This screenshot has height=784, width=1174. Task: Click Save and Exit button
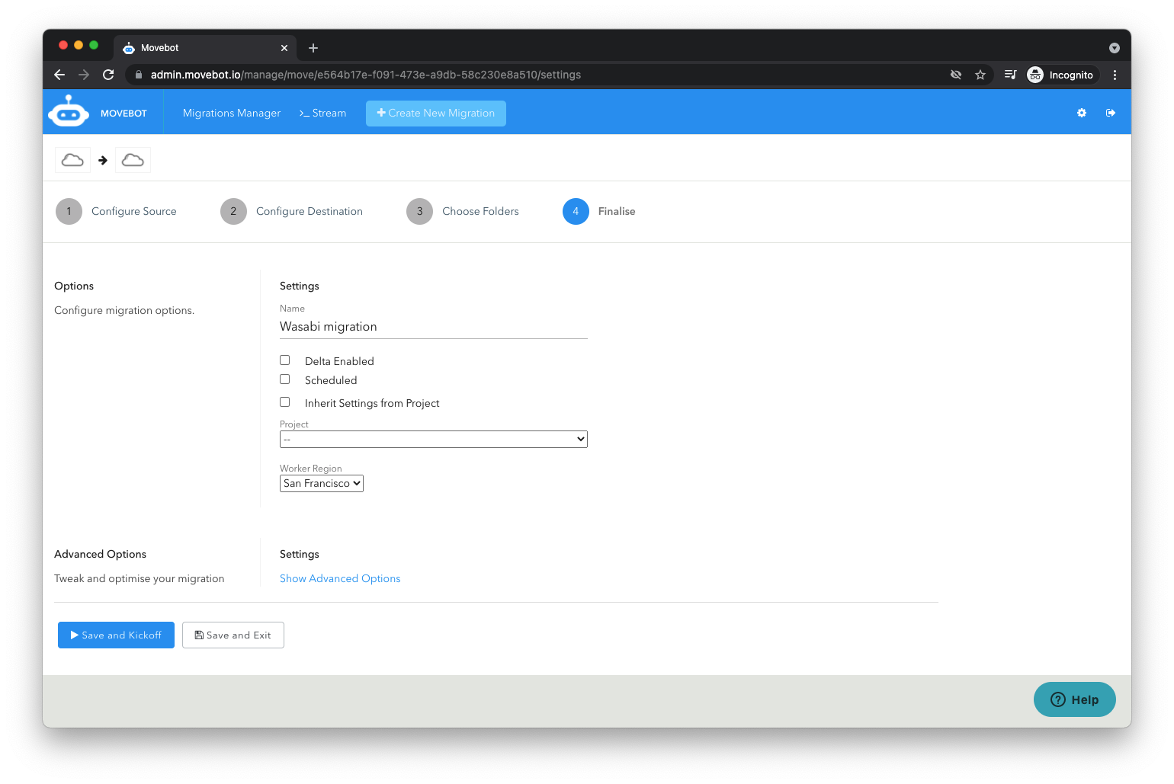tap(233, 635)
